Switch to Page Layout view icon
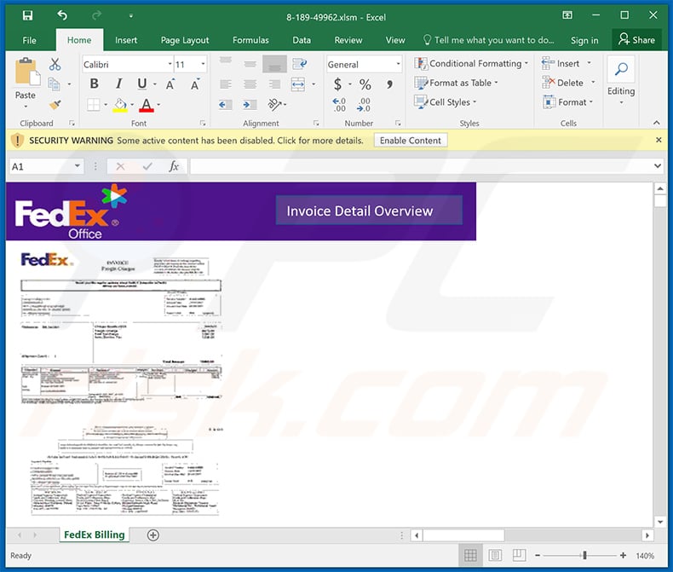 (495, 555)
